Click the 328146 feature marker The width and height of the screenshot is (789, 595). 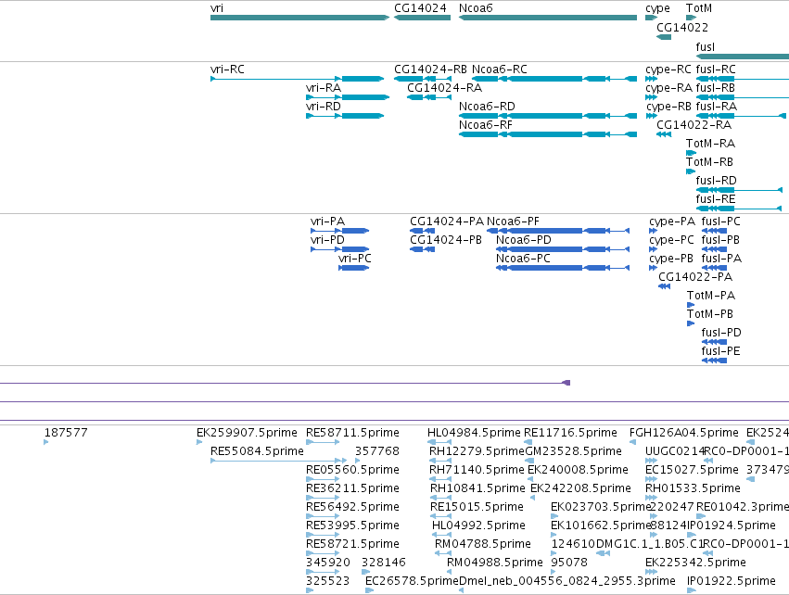coord(366,571)
